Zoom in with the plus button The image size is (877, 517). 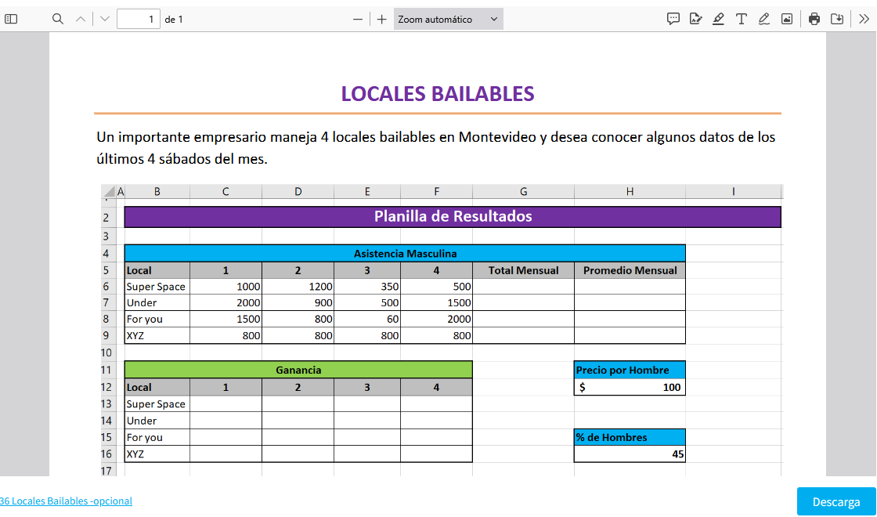click(382, 19)
